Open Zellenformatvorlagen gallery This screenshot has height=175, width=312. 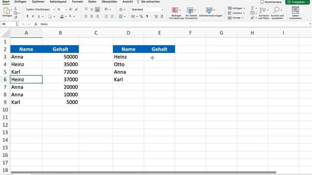tap(211, 12)
